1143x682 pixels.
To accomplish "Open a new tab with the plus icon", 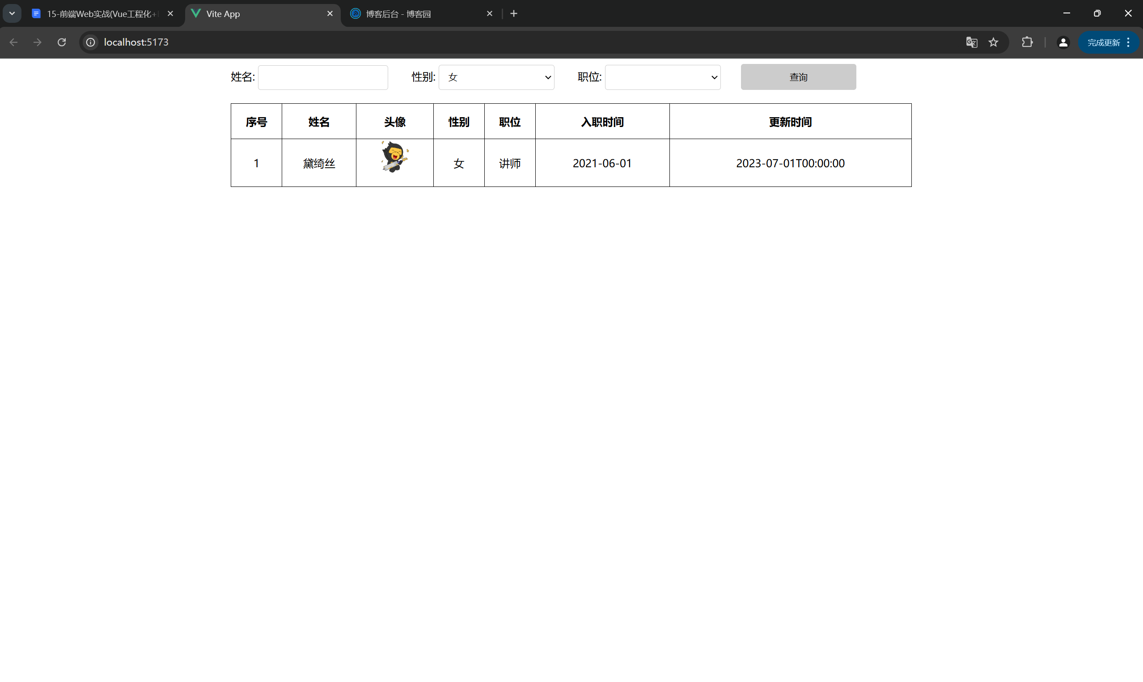I will click(x=514, y=14).
